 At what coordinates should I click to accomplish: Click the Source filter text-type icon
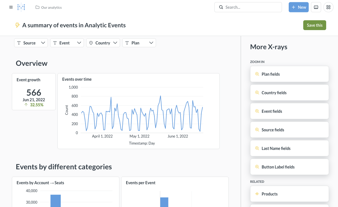(19, 43)
